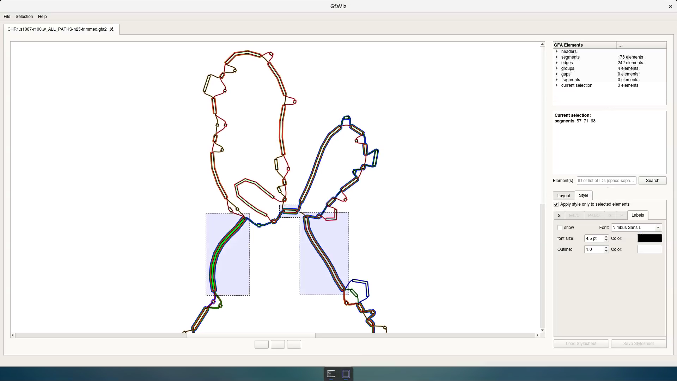
Task: Click the GfaViz window icon in dock
Action: (346, 374)
